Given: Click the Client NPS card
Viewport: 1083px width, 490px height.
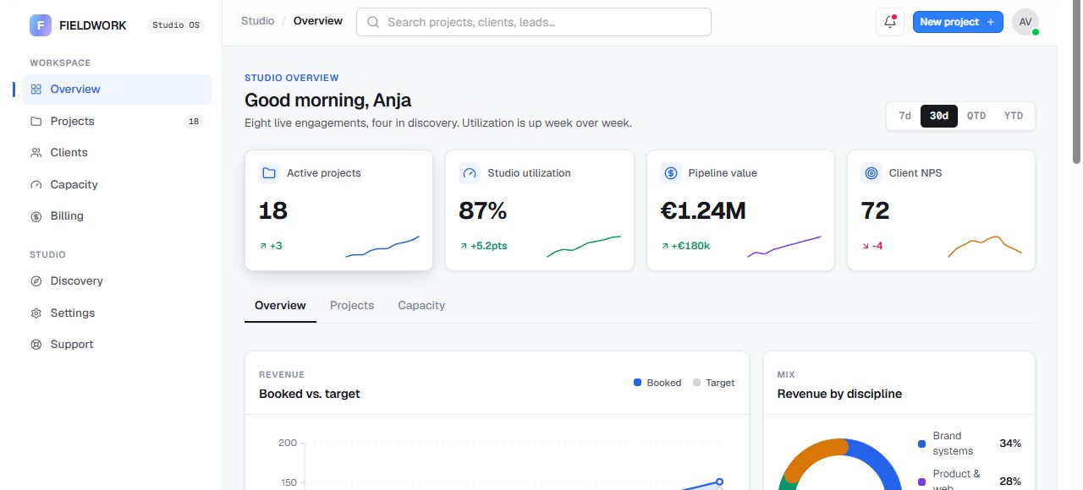Looking at the screenshot, I should [x=941, y=210].
